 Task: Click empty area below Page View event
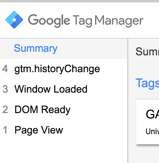tap(64, 151)
